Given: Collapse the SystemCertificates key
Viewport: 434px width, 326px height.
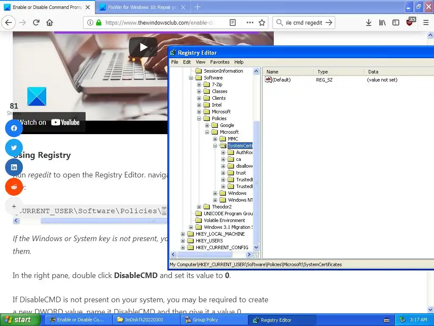Looking at the screenshot, I should click(x=215, y=146).
